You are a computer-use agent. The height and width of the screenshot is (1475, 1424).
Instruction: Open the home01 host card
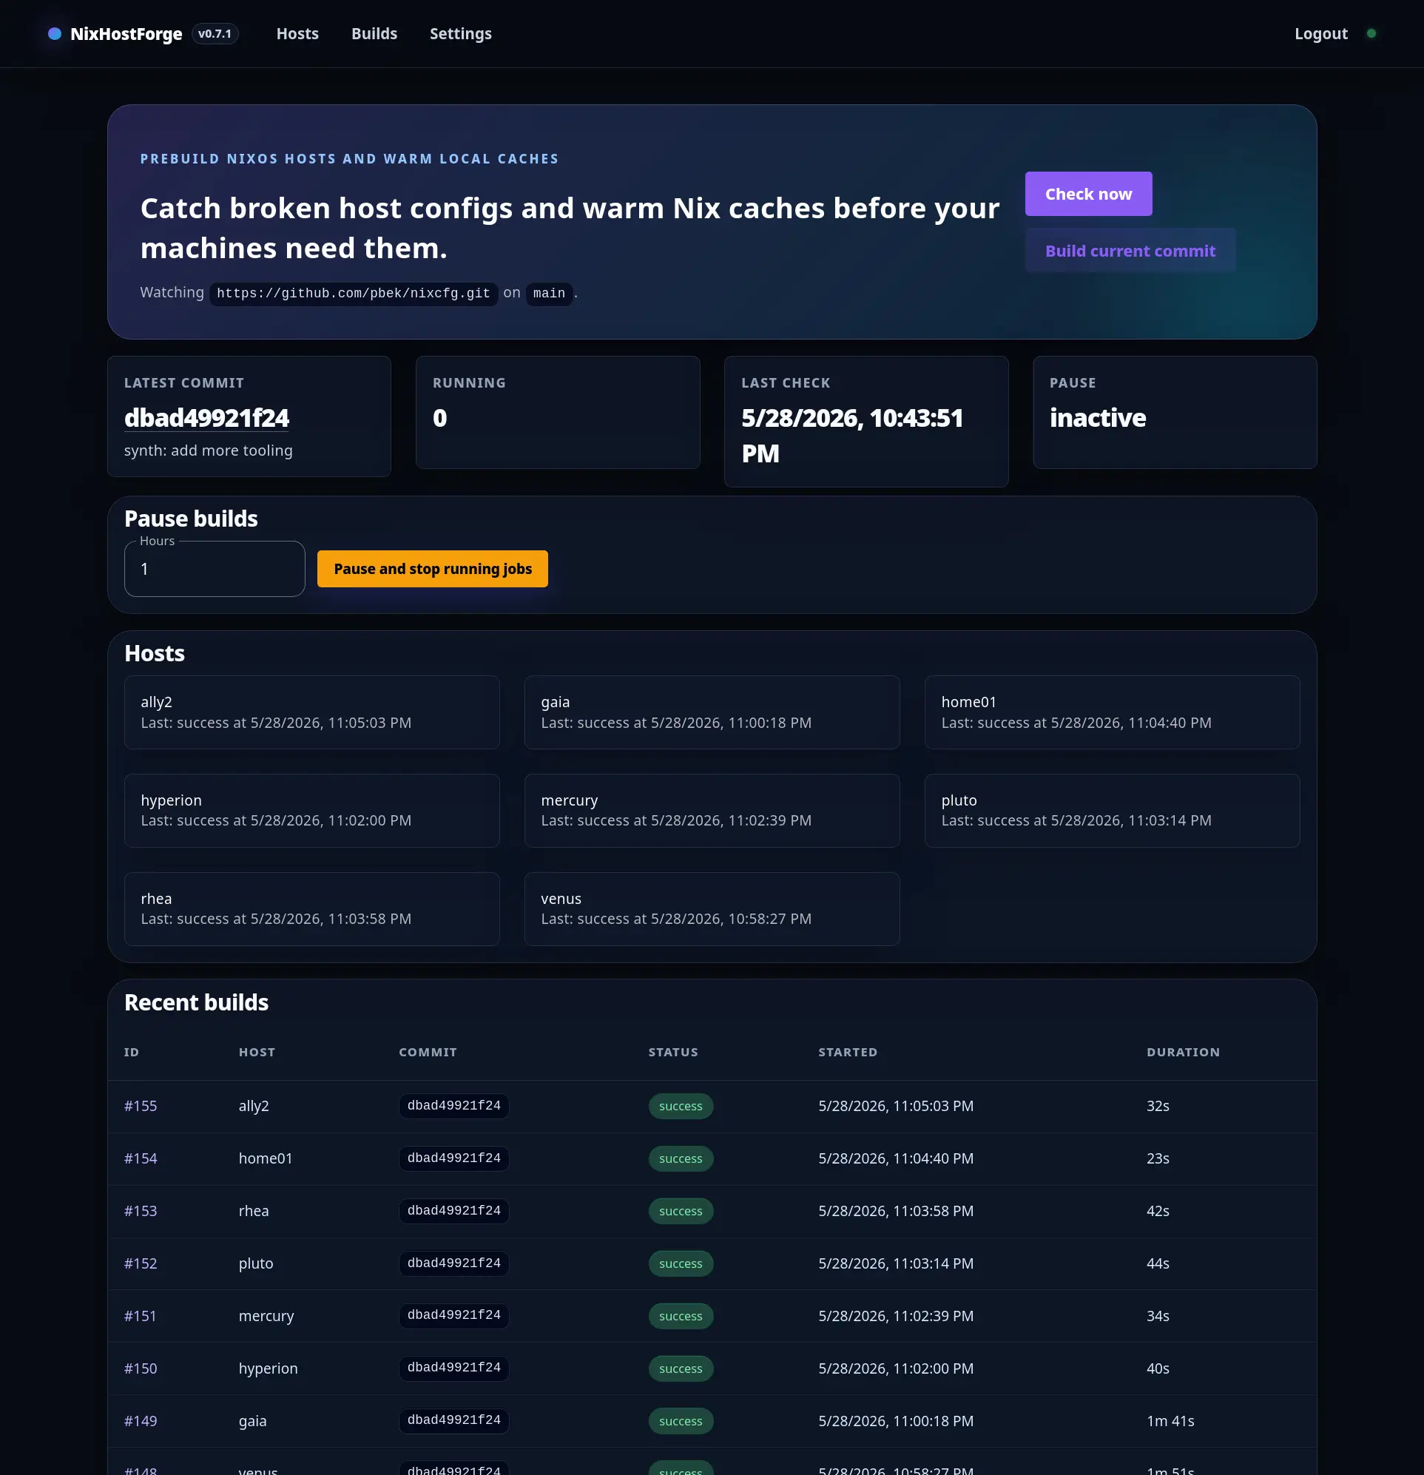(1113, 712)
